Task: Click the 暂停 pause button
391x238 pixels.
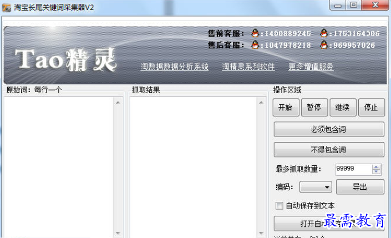Action: click(x=314, y=107)
